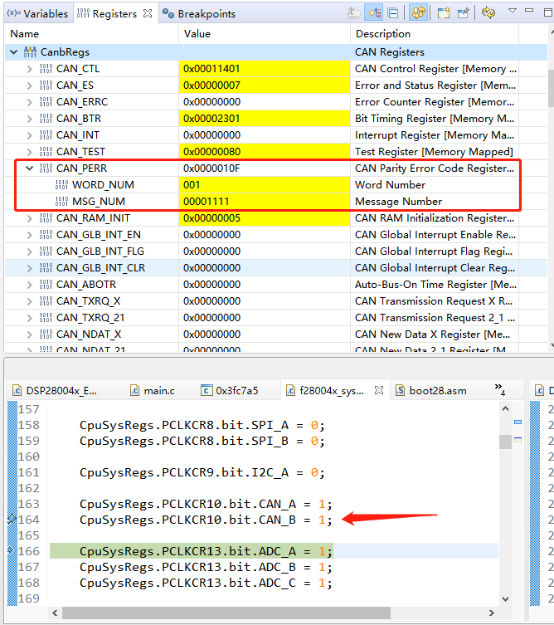
Task: Toggle Pin to Debug Context icon
Action: click(x=464, y=13)
